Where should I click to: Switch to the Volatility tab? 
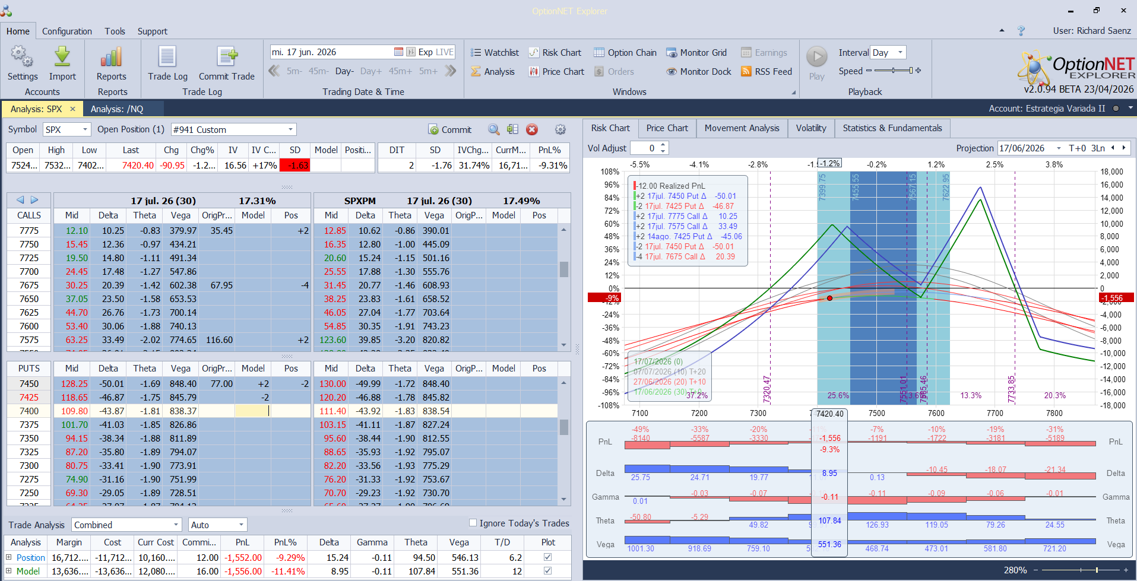[x=811, y=128]
